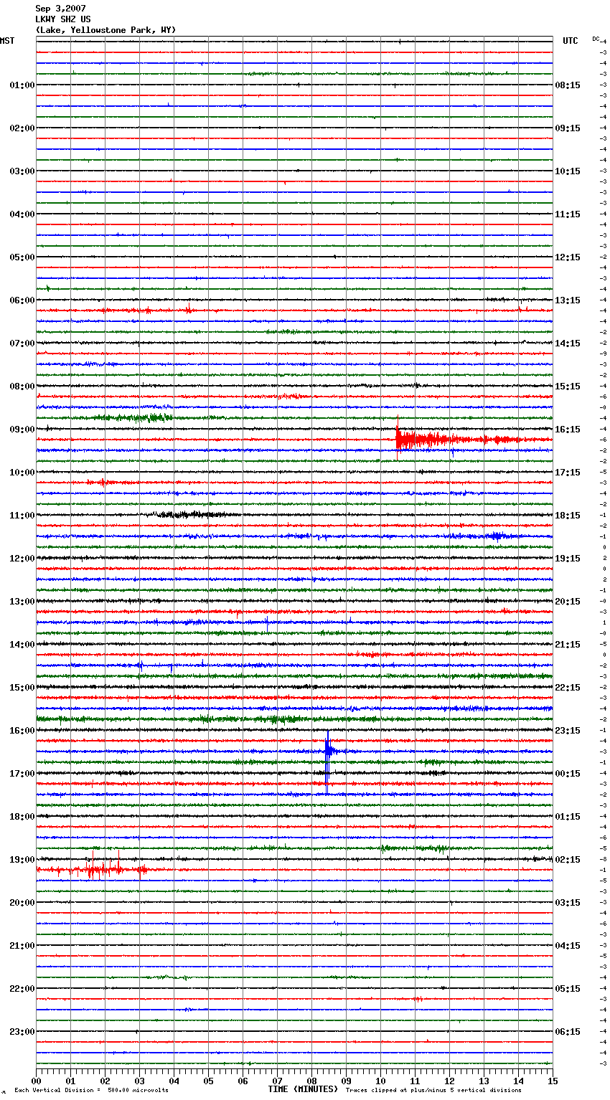The width and height of the screenshot is (610, 1100).
Task: Select the 06:00 MST row label
Action: point(22,300)
